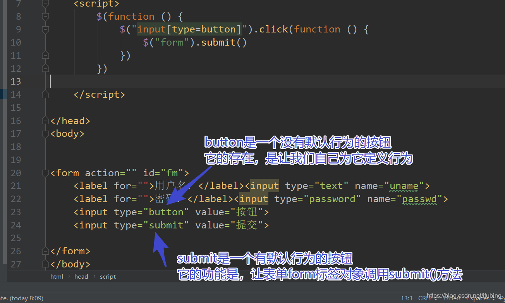Select the head breadcrumb
The width and height of the screenshot is (505, 303).
point(81,276)
